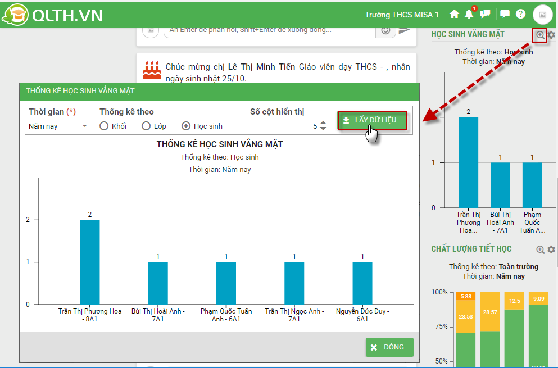
Task: Click the 28.57 yellow segment in quality chart
Action: 489,312
